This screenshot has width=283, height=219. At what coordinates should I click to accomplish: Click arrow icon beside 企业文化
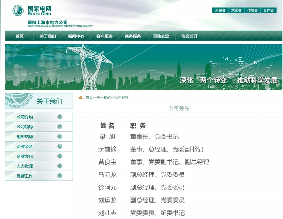tap(60, 156)
